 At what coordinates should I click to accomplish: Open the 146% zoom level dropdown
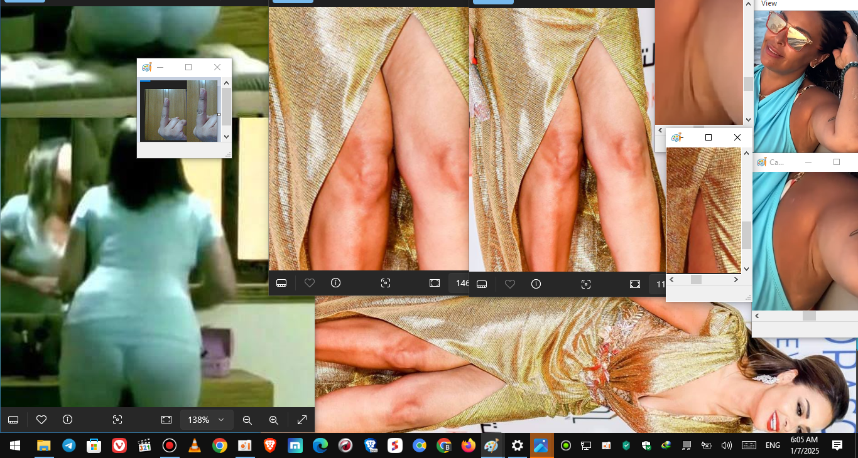pos(462,284)
